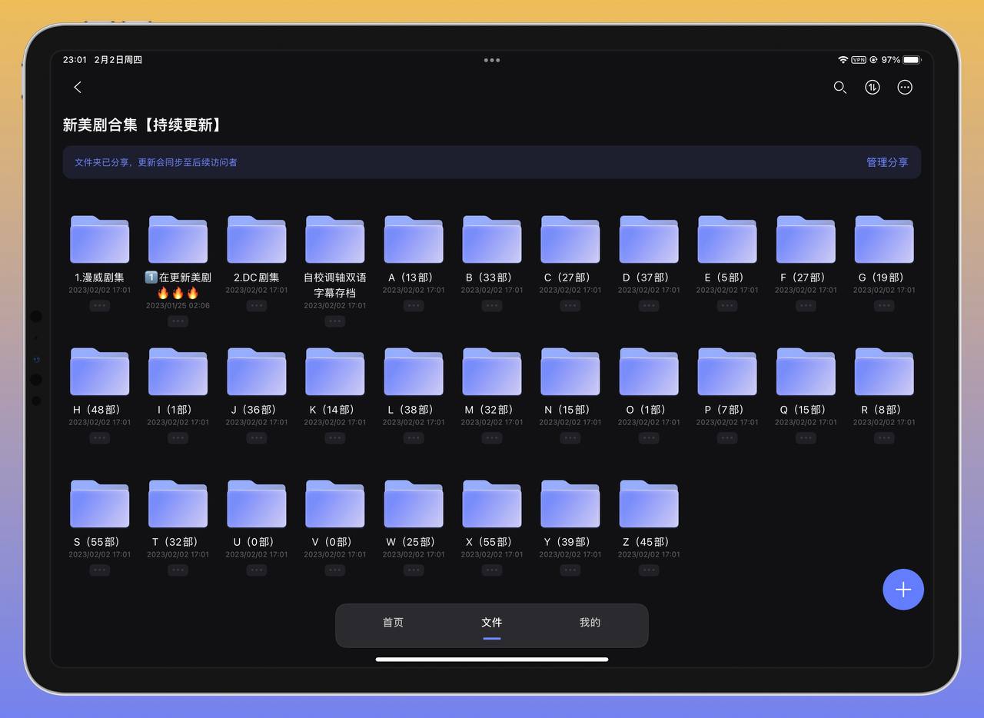984x718 pixels.
Task: Tap the Wi-Fi status icon
Action: pyautogui.click(x=843, y=60)
